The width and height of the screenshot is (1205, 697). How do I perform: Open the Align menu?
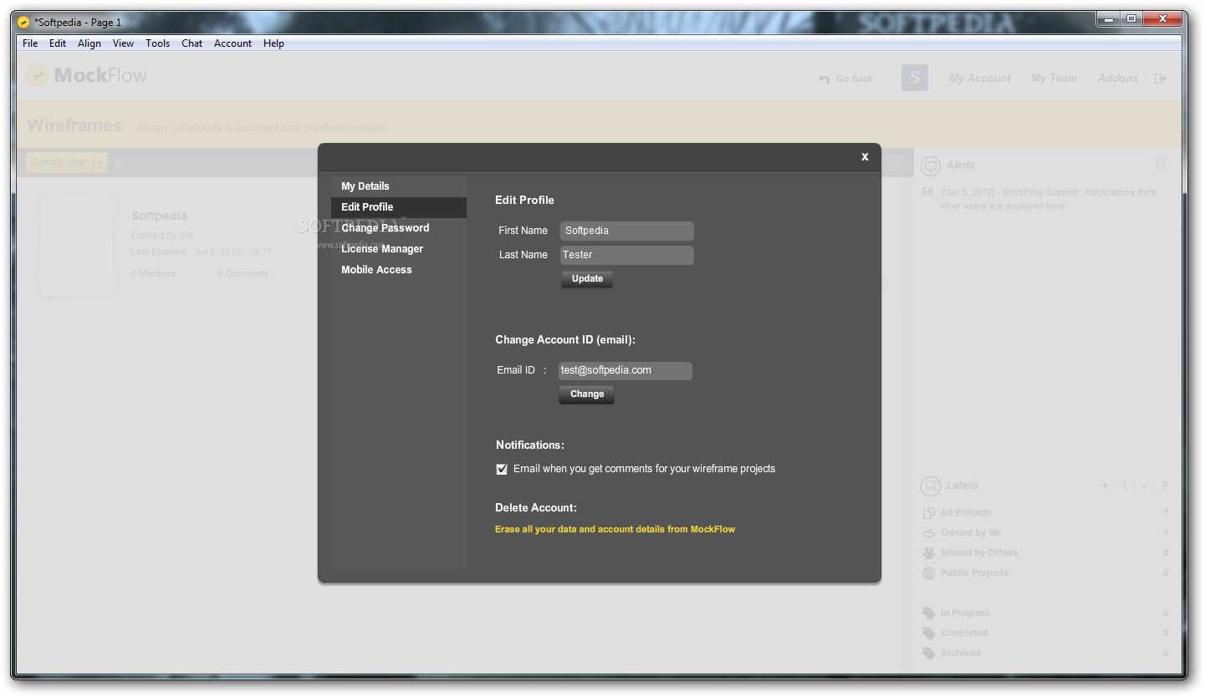(89, 43)
